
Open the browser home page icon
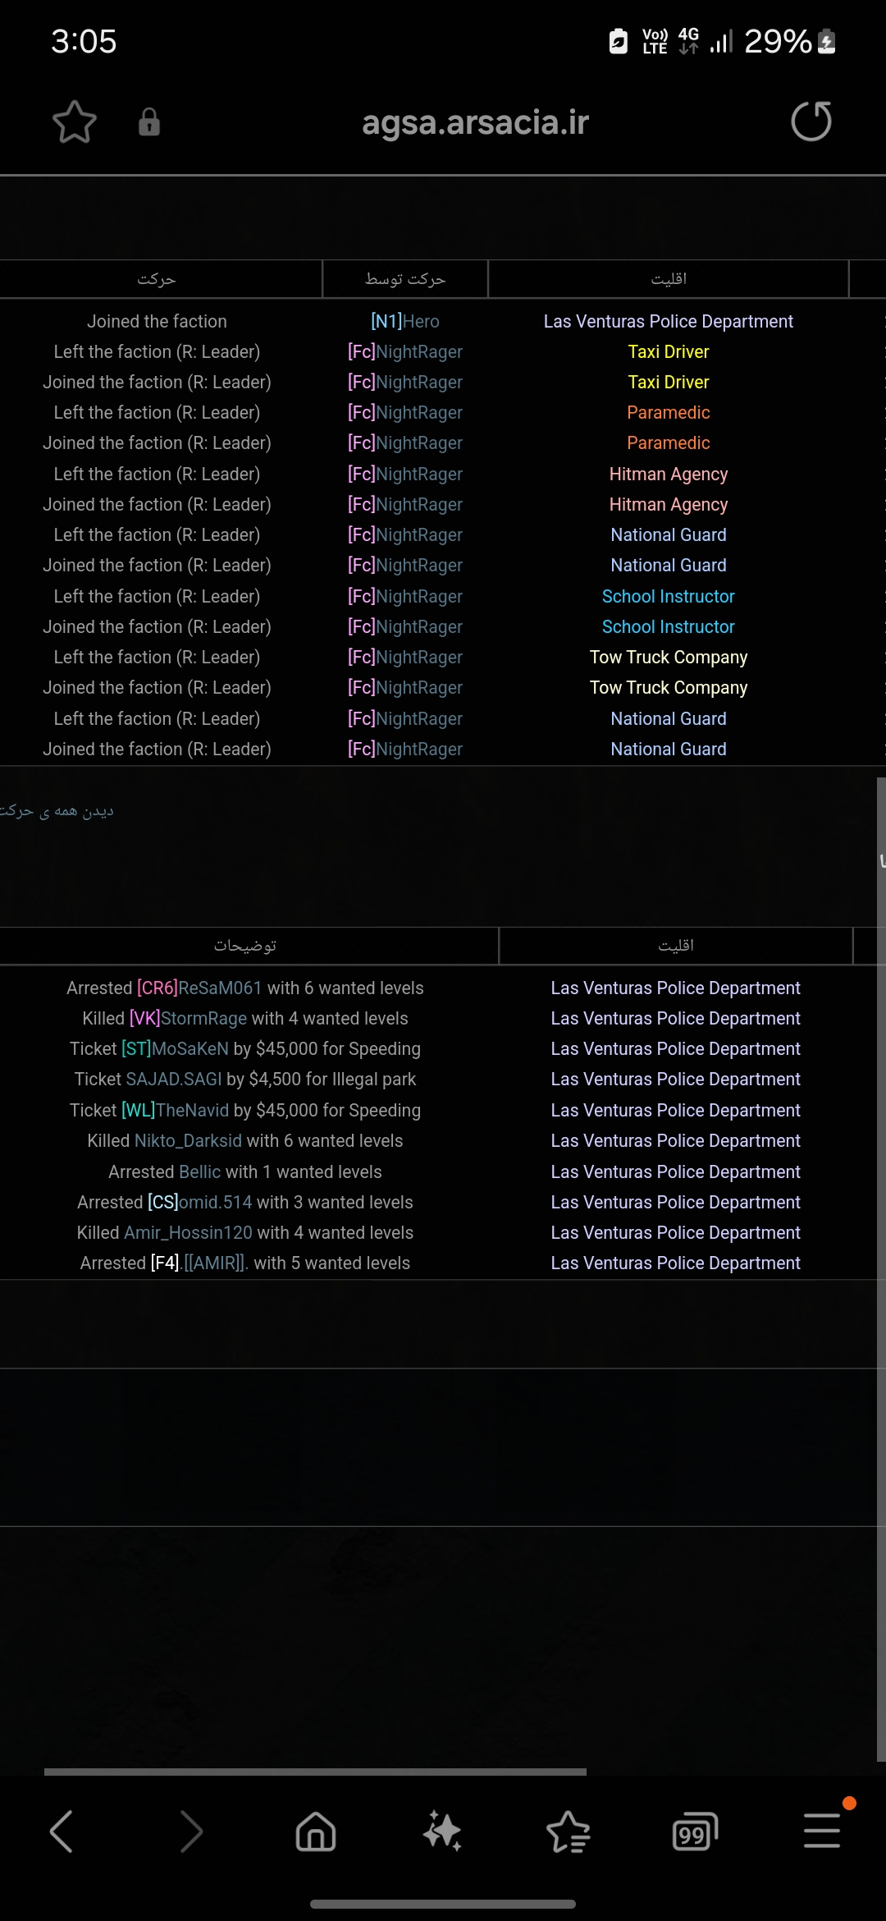click(x=316, y=1832)
